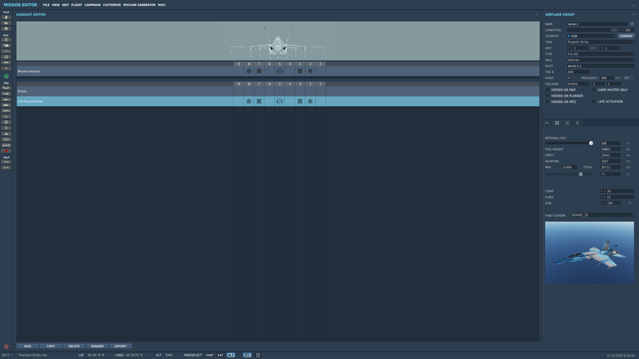639x359 pixels.
Task: Select the helicopter group object tool
Action: [x=6, y=94]
